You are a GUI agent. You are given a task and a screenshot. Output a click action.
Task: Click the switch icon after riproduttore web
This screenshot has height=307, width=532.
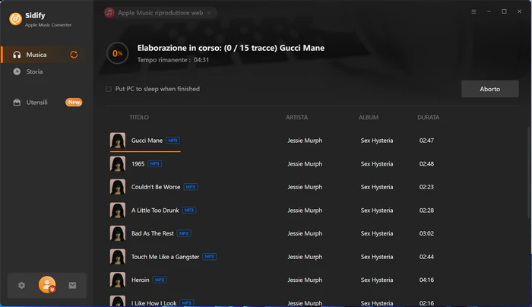209,13
